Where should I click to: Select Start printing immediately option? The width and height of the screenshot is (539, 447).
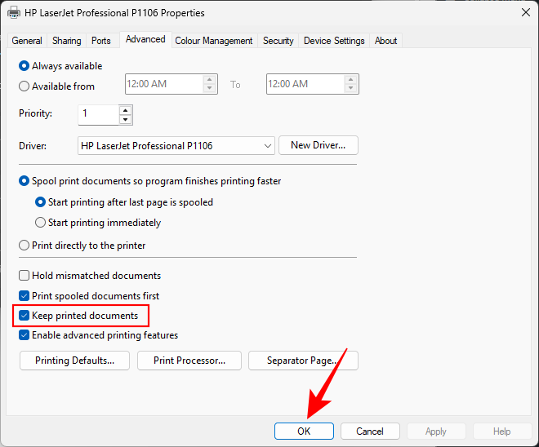click(x=41, y=223)
